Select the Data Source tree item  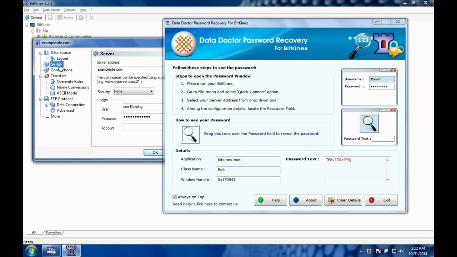pos(61,53)
